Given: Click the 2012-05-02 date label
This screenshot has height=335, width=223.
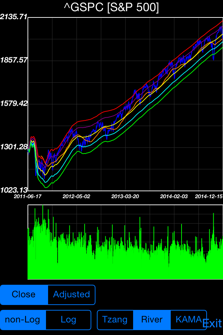Looking at the screenshot, I should (x=76, y=196).
